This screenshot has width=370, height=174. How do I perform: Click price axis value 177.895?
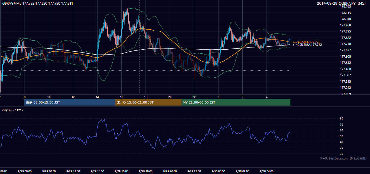coord(345,31)
